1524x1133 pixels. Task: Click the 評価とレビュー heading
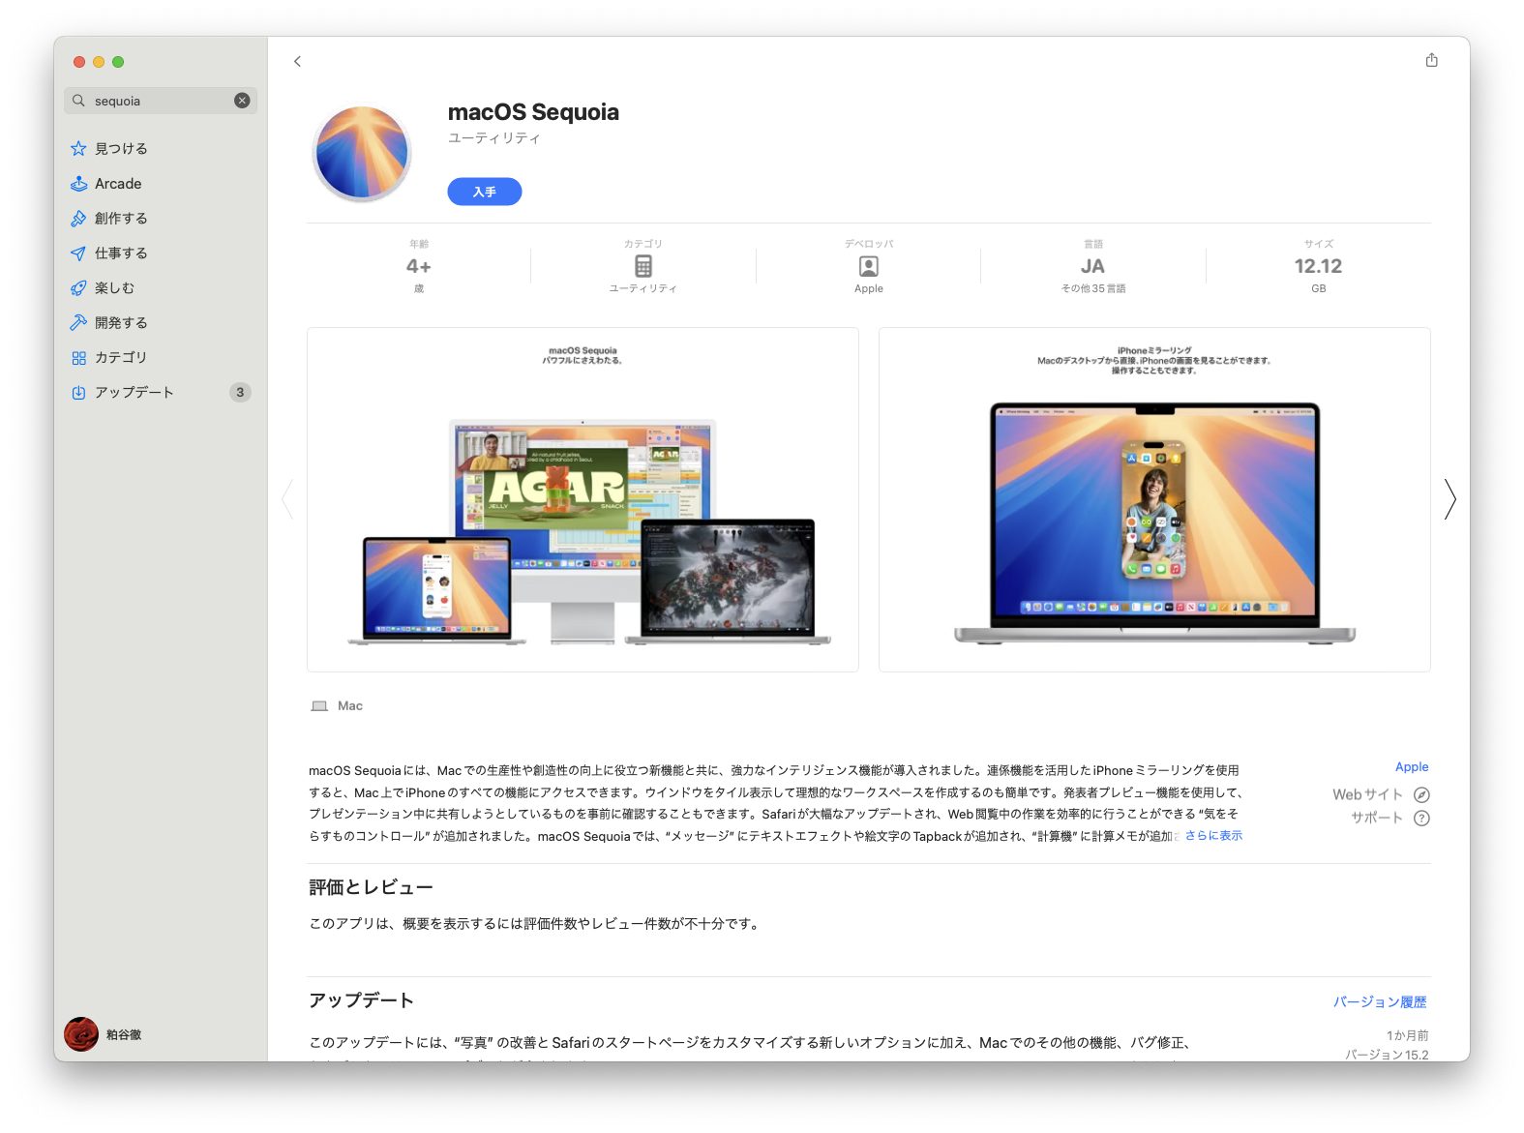pyautogui.click(x=371, y=887)
